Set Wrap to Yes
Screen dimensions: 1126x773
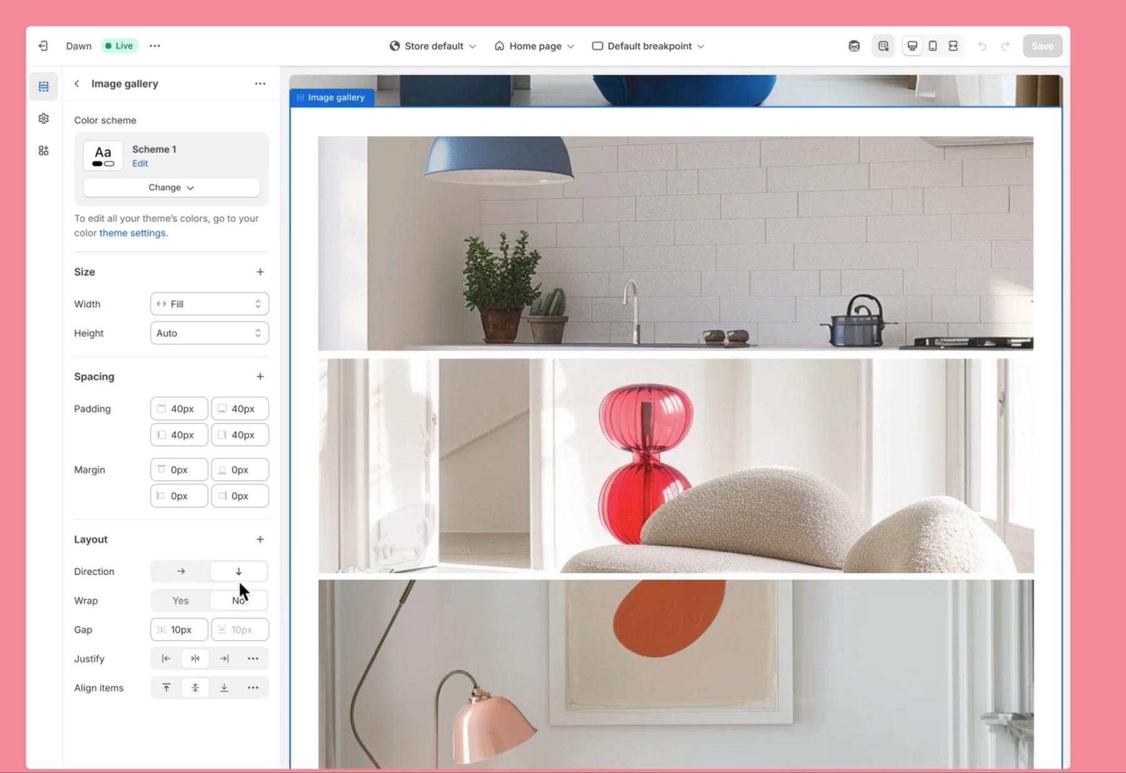pos(181,600)
